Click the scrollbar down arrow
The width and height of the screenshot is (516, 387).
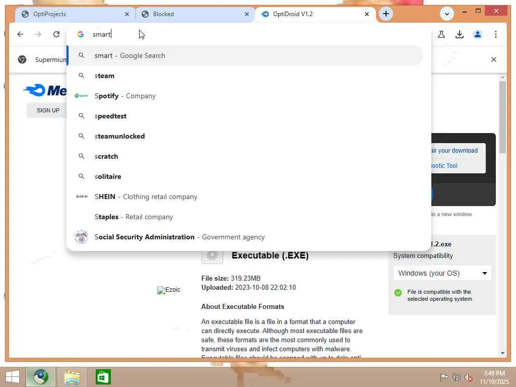point(502,353)
